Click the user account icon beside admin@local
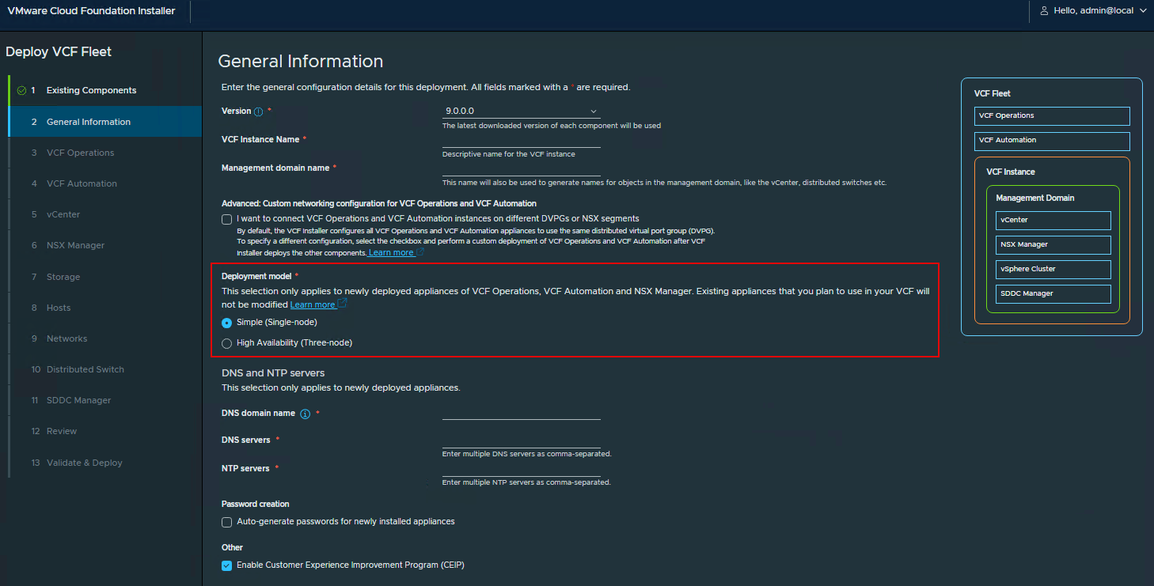This screenshot has width=1154, height=586. 1044,11
